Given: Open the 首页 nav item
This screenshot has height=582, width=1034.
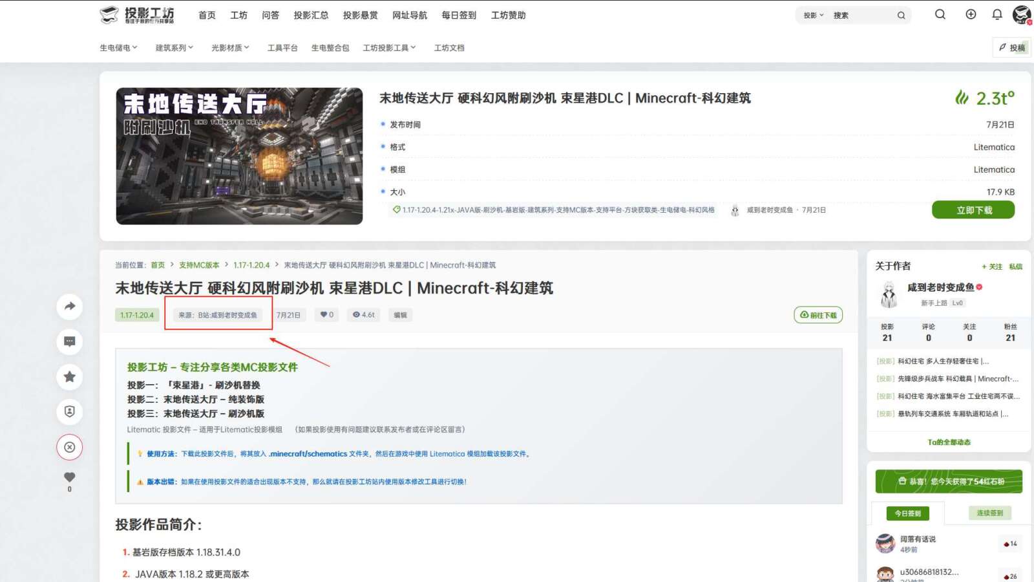Looking at the screenshot, I should (x=207, y=15).
